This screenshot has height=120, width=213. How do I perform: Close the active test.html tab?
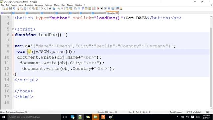click(117, 13)
